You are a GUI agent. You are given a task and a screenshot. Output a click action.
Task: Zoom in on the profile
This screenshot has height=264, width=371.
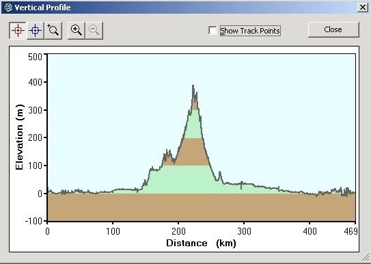tap(77, 31)
